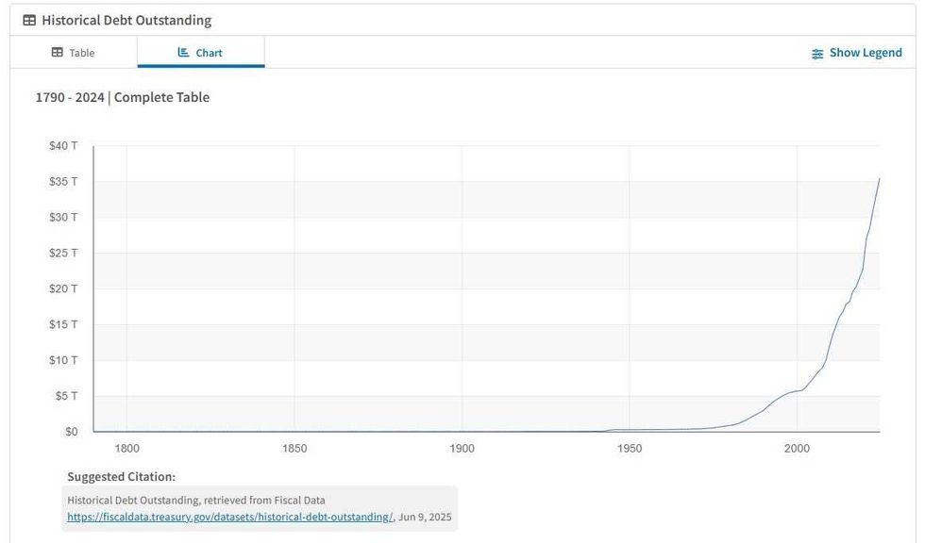Click the debt trend line near 2024 peak
Screen dimensions: 925x543
pos(878,181)
